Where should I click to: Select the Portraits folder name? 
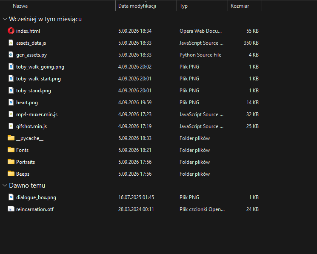(x=26, y=162)
